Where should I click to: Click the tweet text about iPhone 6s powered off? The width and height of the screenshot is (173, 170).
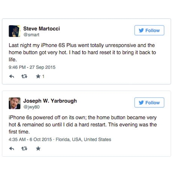tap(83, 125)
